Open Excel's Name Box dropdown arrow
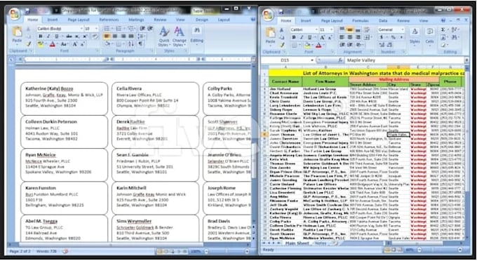The height and width of the screenshot is (261, 477). pyautogui.click(x=312, y=60)
